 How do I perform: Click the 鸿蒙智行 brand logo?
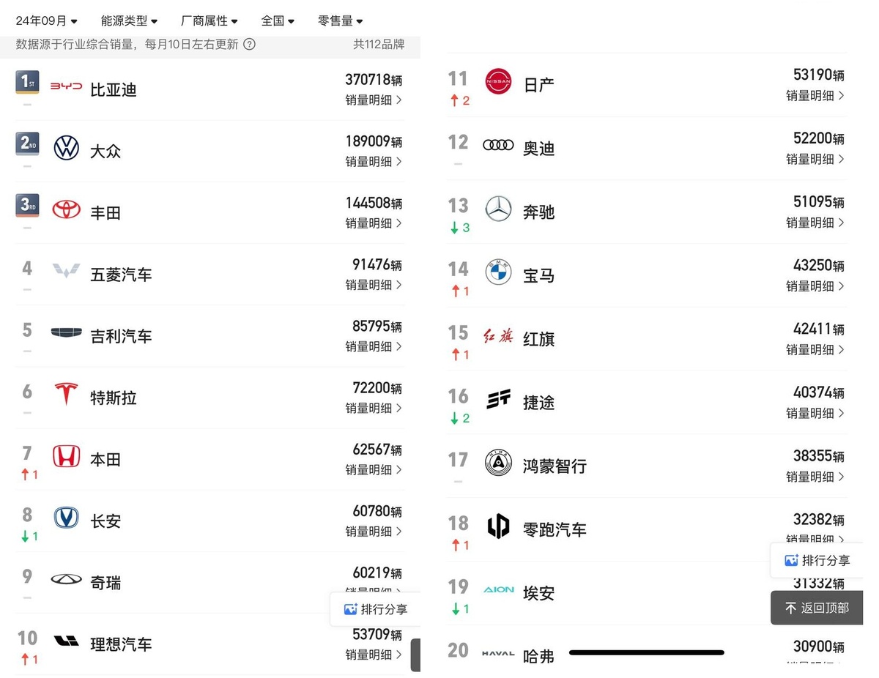point(499,463)
